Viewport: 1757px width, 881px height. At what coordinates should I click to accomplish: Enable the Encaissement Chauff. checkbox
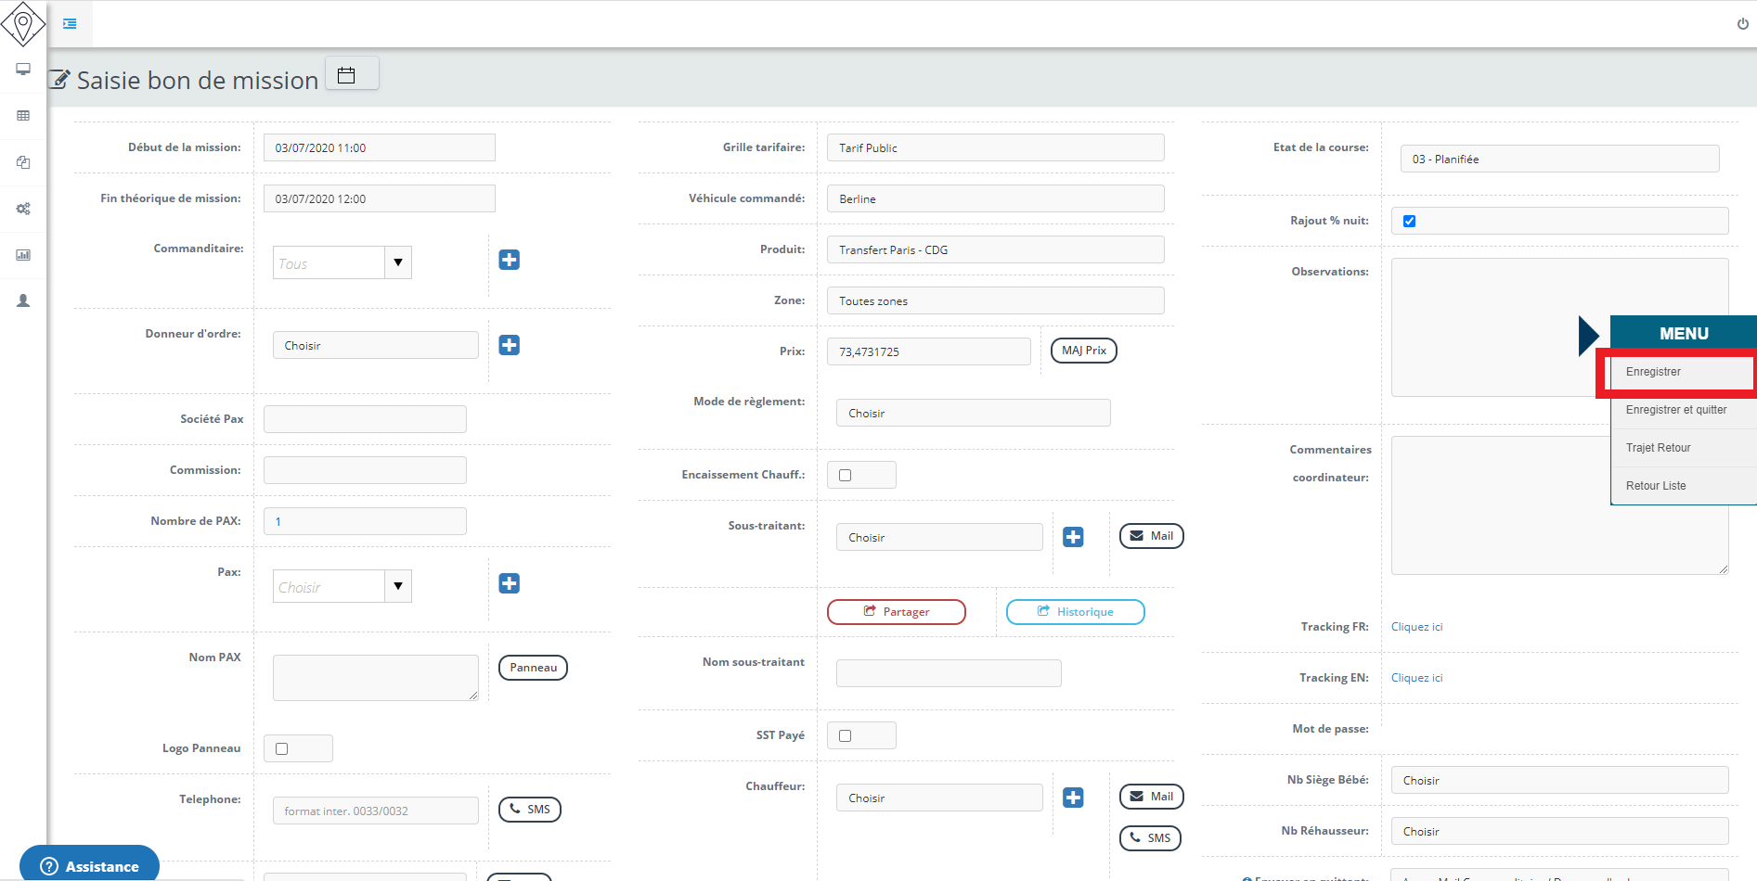pos(845,475)
